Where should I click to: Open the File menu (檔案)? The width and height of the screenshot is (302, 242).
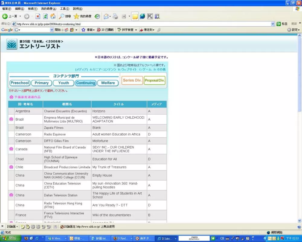click(x=7, y=9)
